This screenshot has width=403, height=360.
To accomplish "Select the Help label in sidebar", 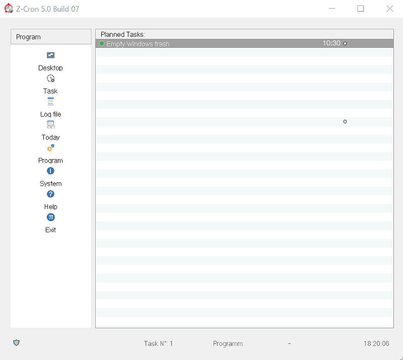I will point(51,206).
